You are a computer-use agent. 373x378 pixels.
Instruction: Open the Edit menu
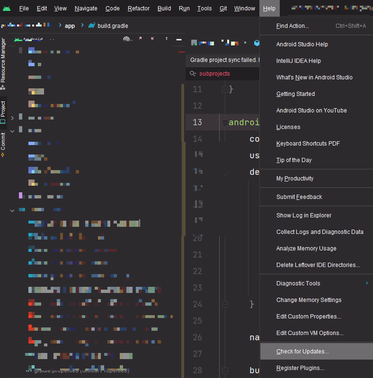42,9
